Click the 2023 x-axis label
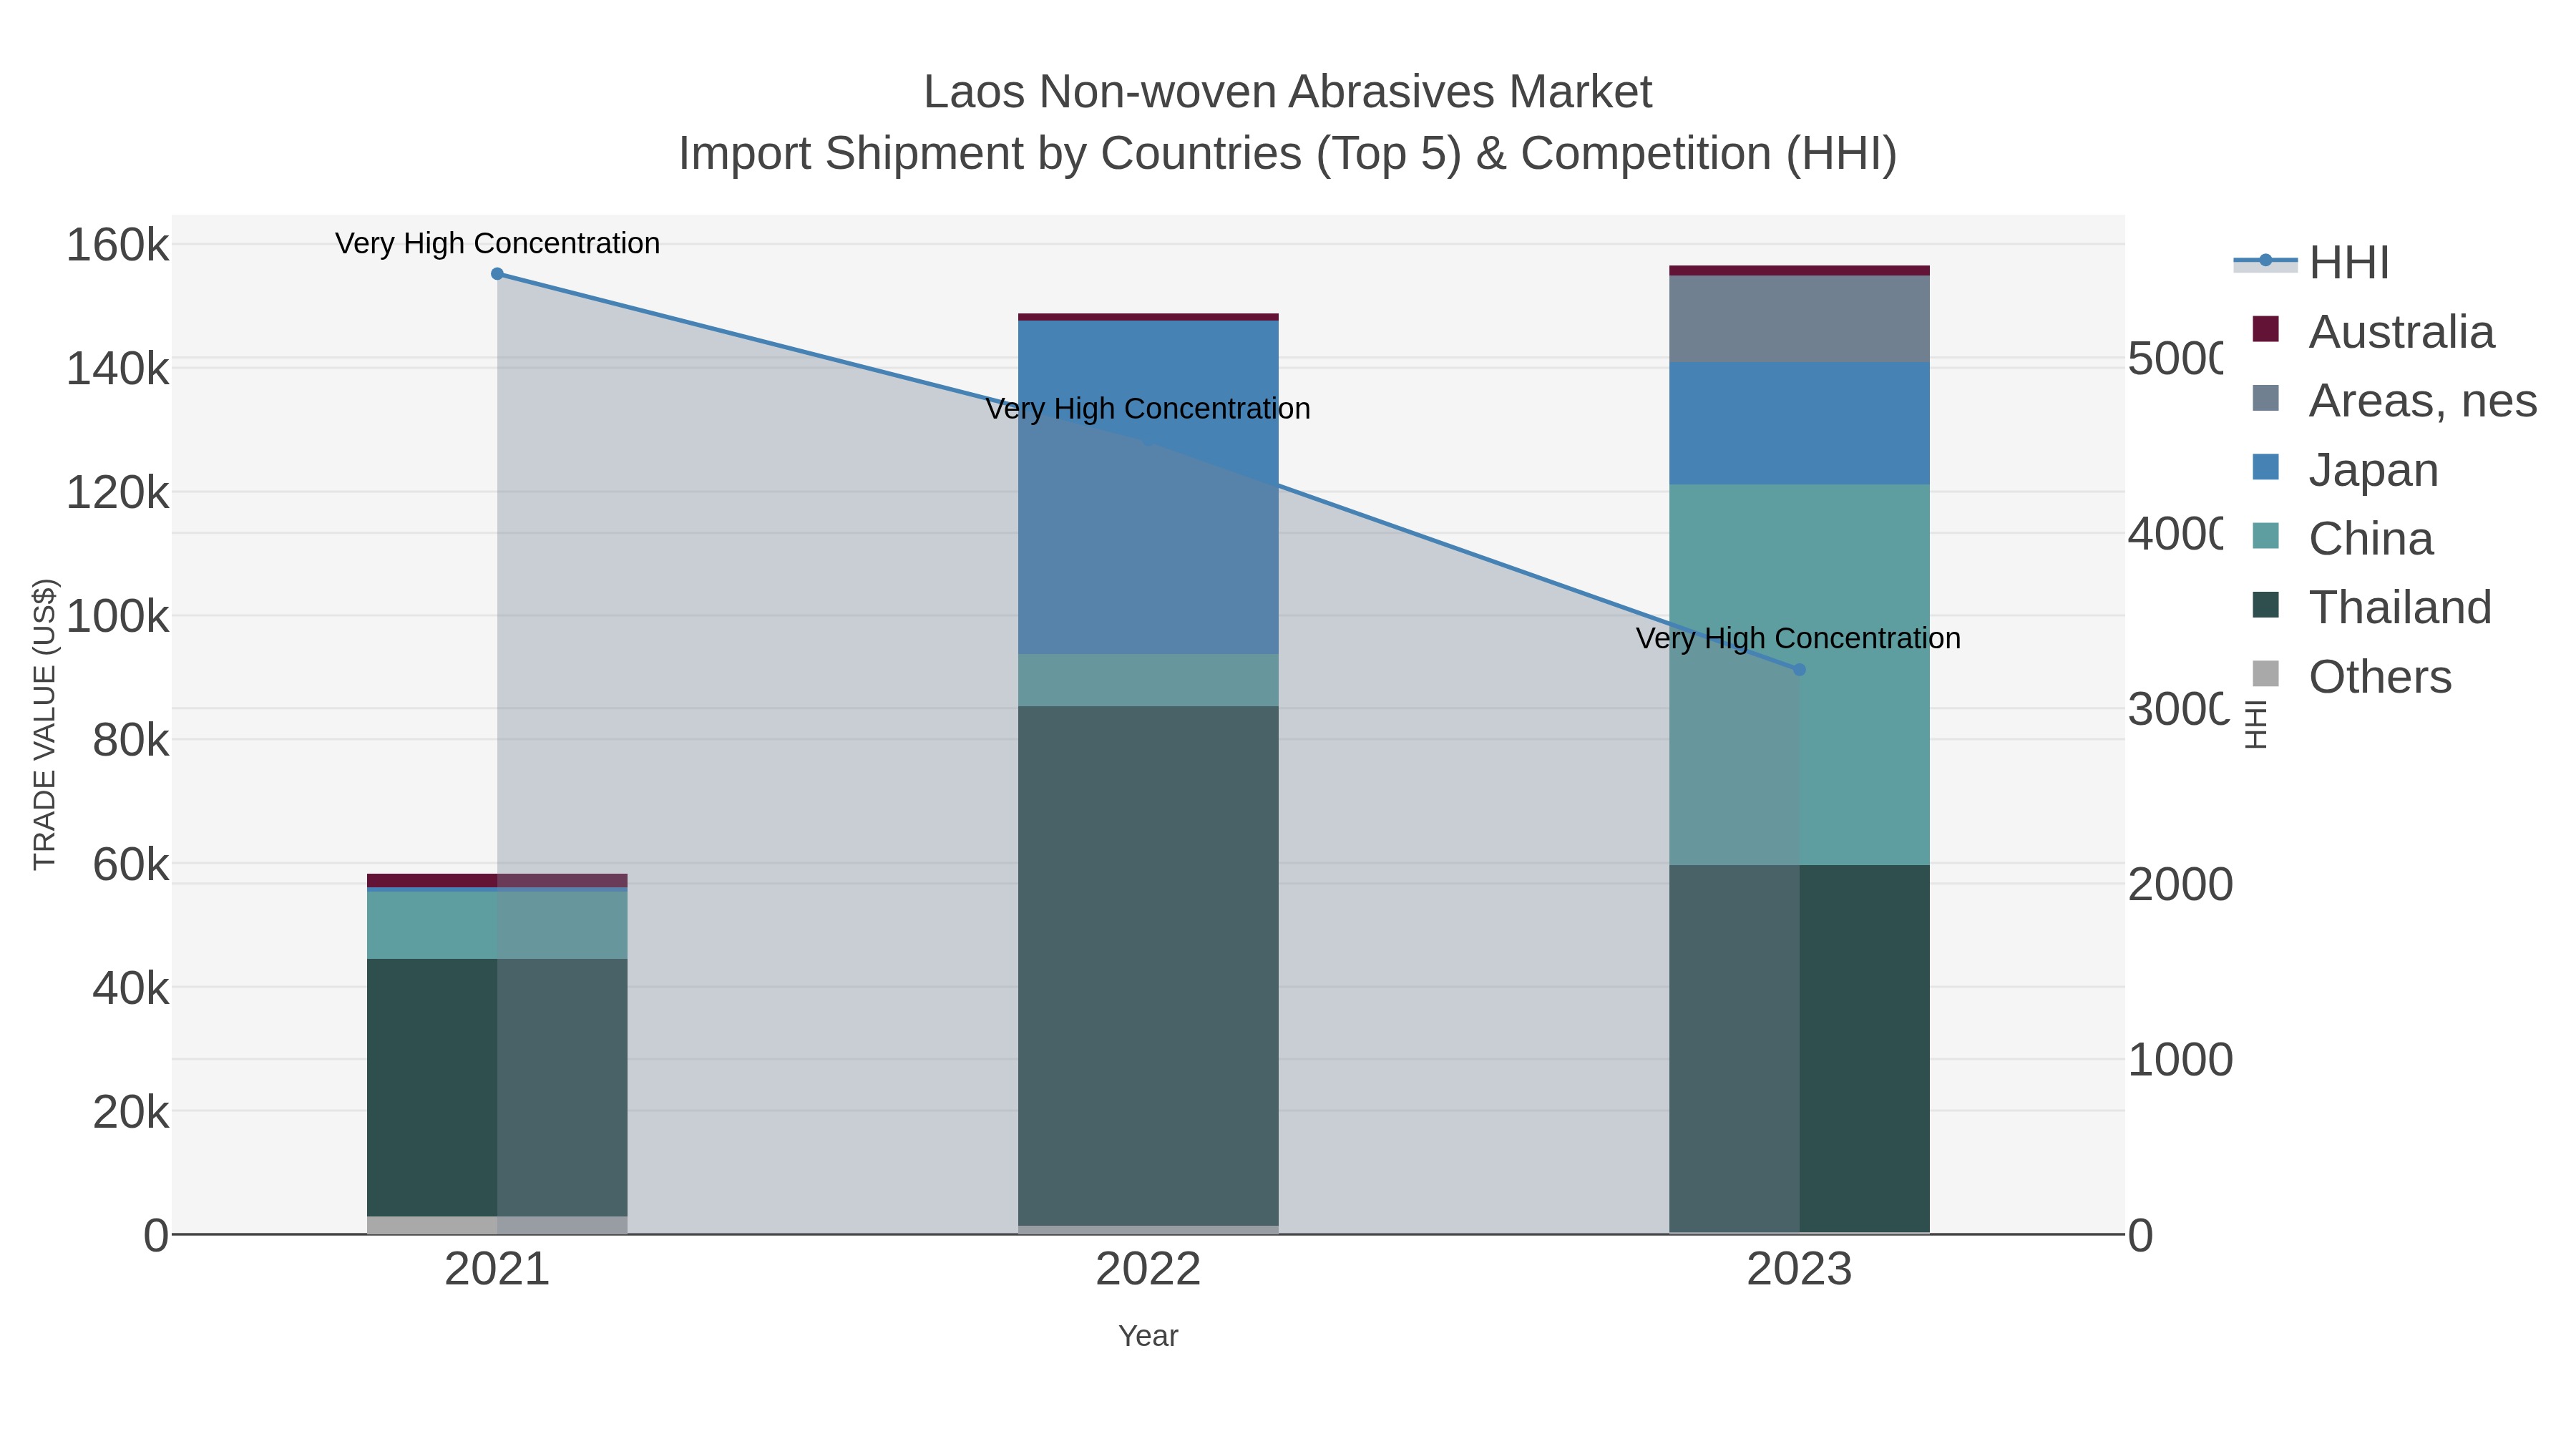This screenshot has height=1449, width=2576. click(1799, 1270)
